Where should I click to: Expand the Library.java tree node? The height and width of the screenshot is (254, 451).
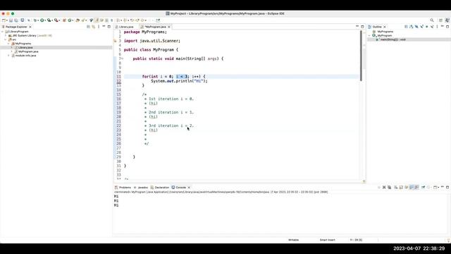point(12,47)
